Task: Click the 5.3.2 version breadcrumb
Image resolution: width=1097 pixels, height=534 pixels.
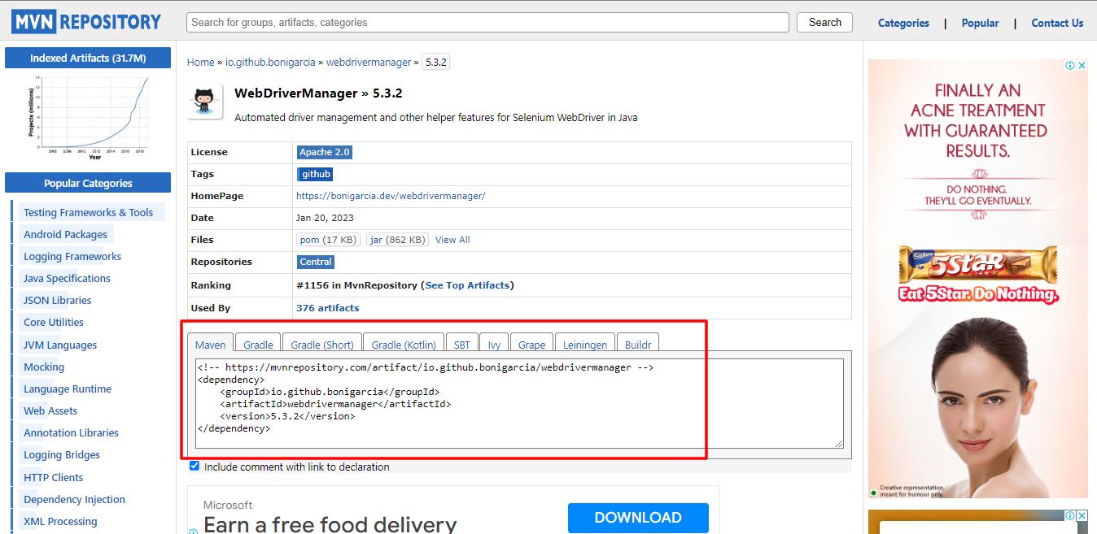Action: pos(436,62)
